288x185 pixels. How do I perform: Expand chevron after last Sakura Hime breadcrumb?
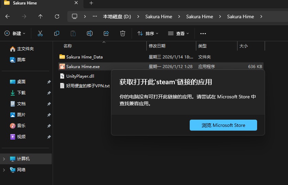pos(261,17)
